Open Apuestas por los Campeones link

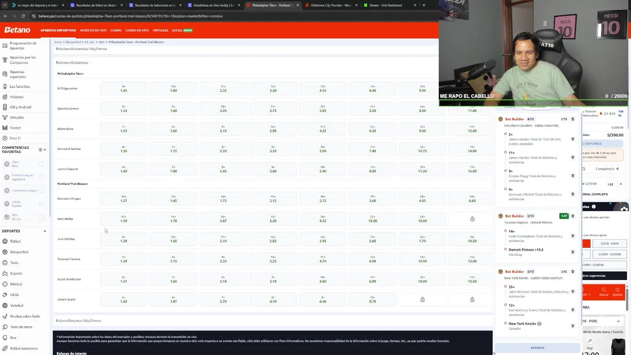point(23,60)
